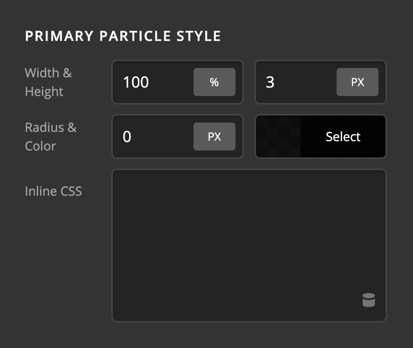This screenshot has width=413, height=348.
Task: Click the Radius & Color label
Action: click(x=51, y=136)
